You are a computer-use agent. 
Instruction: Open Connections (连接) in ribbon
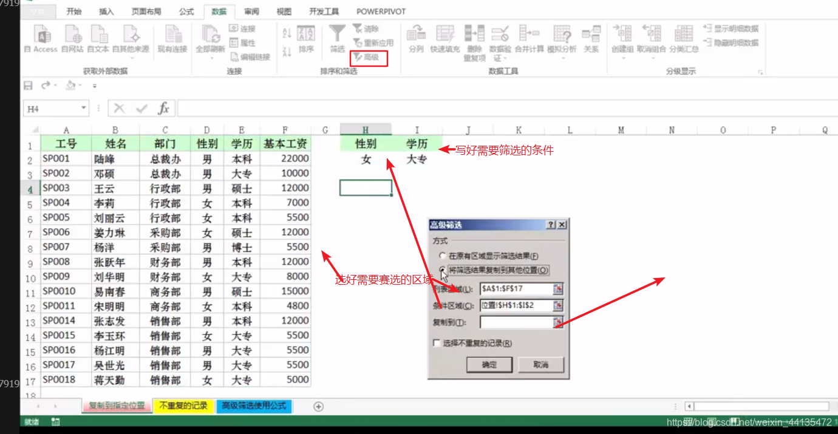242,29
